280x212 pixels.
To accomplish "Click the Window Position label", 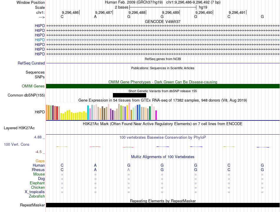I will coord(31,2).
